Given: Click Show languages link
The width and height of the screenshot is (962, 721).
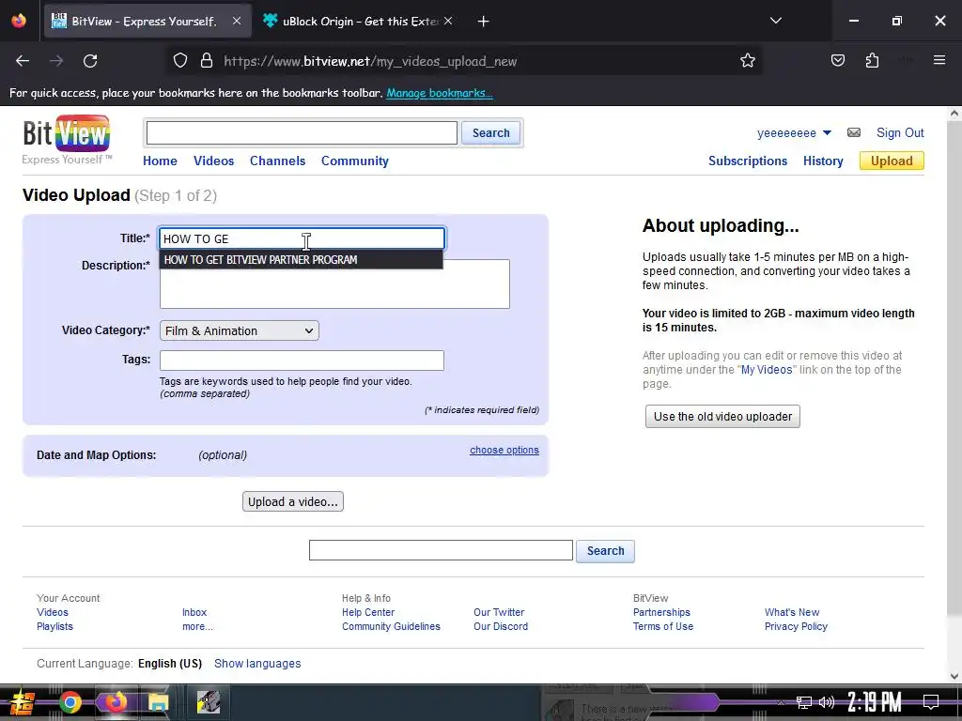Looking at the screenshot, I should 257,664.
